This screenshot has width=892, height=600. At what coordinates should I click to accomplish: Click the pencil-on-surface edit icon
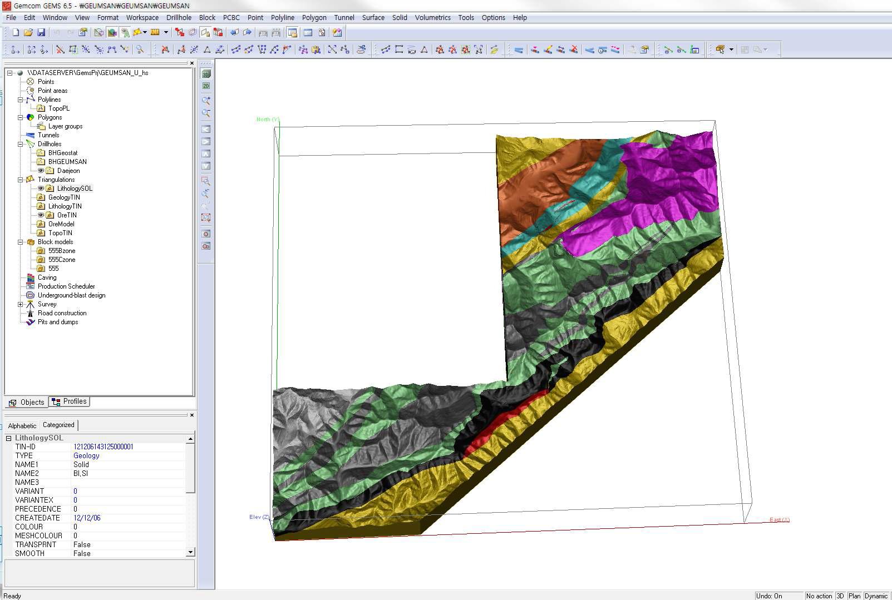pyautogui.click(x=548, y=49)
